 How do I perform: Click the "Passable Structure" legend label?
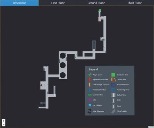click(x=99, y=90)
